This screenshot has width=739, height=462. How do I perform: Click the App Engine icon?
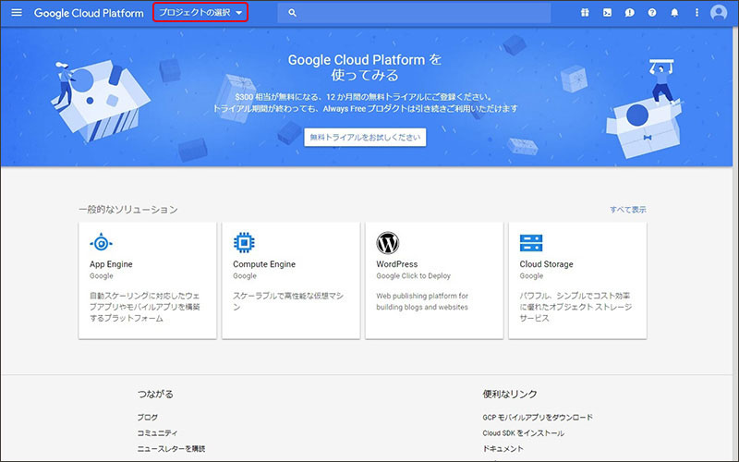coord(101,243)
